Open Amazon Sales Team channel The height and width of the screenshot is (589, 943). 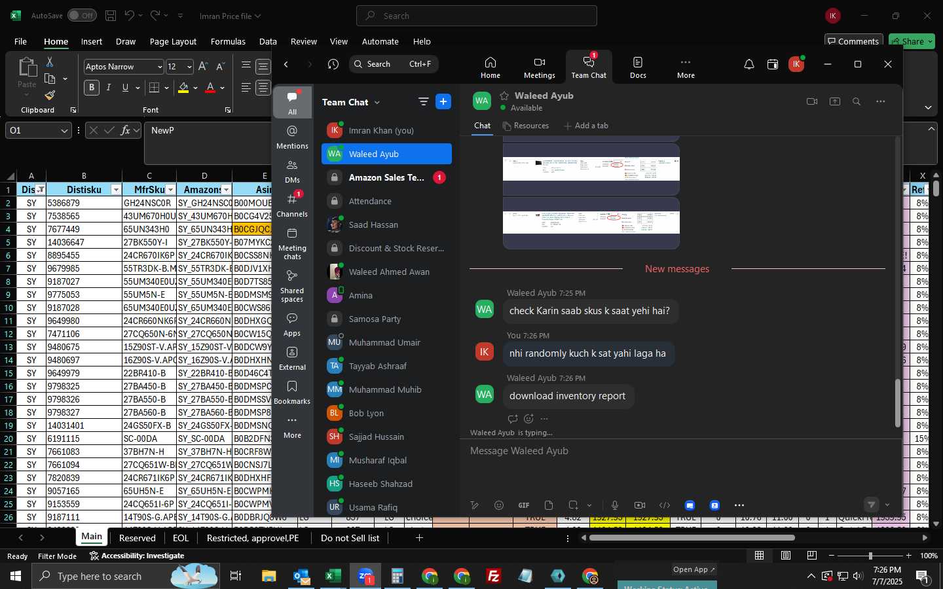pos(386,177)
